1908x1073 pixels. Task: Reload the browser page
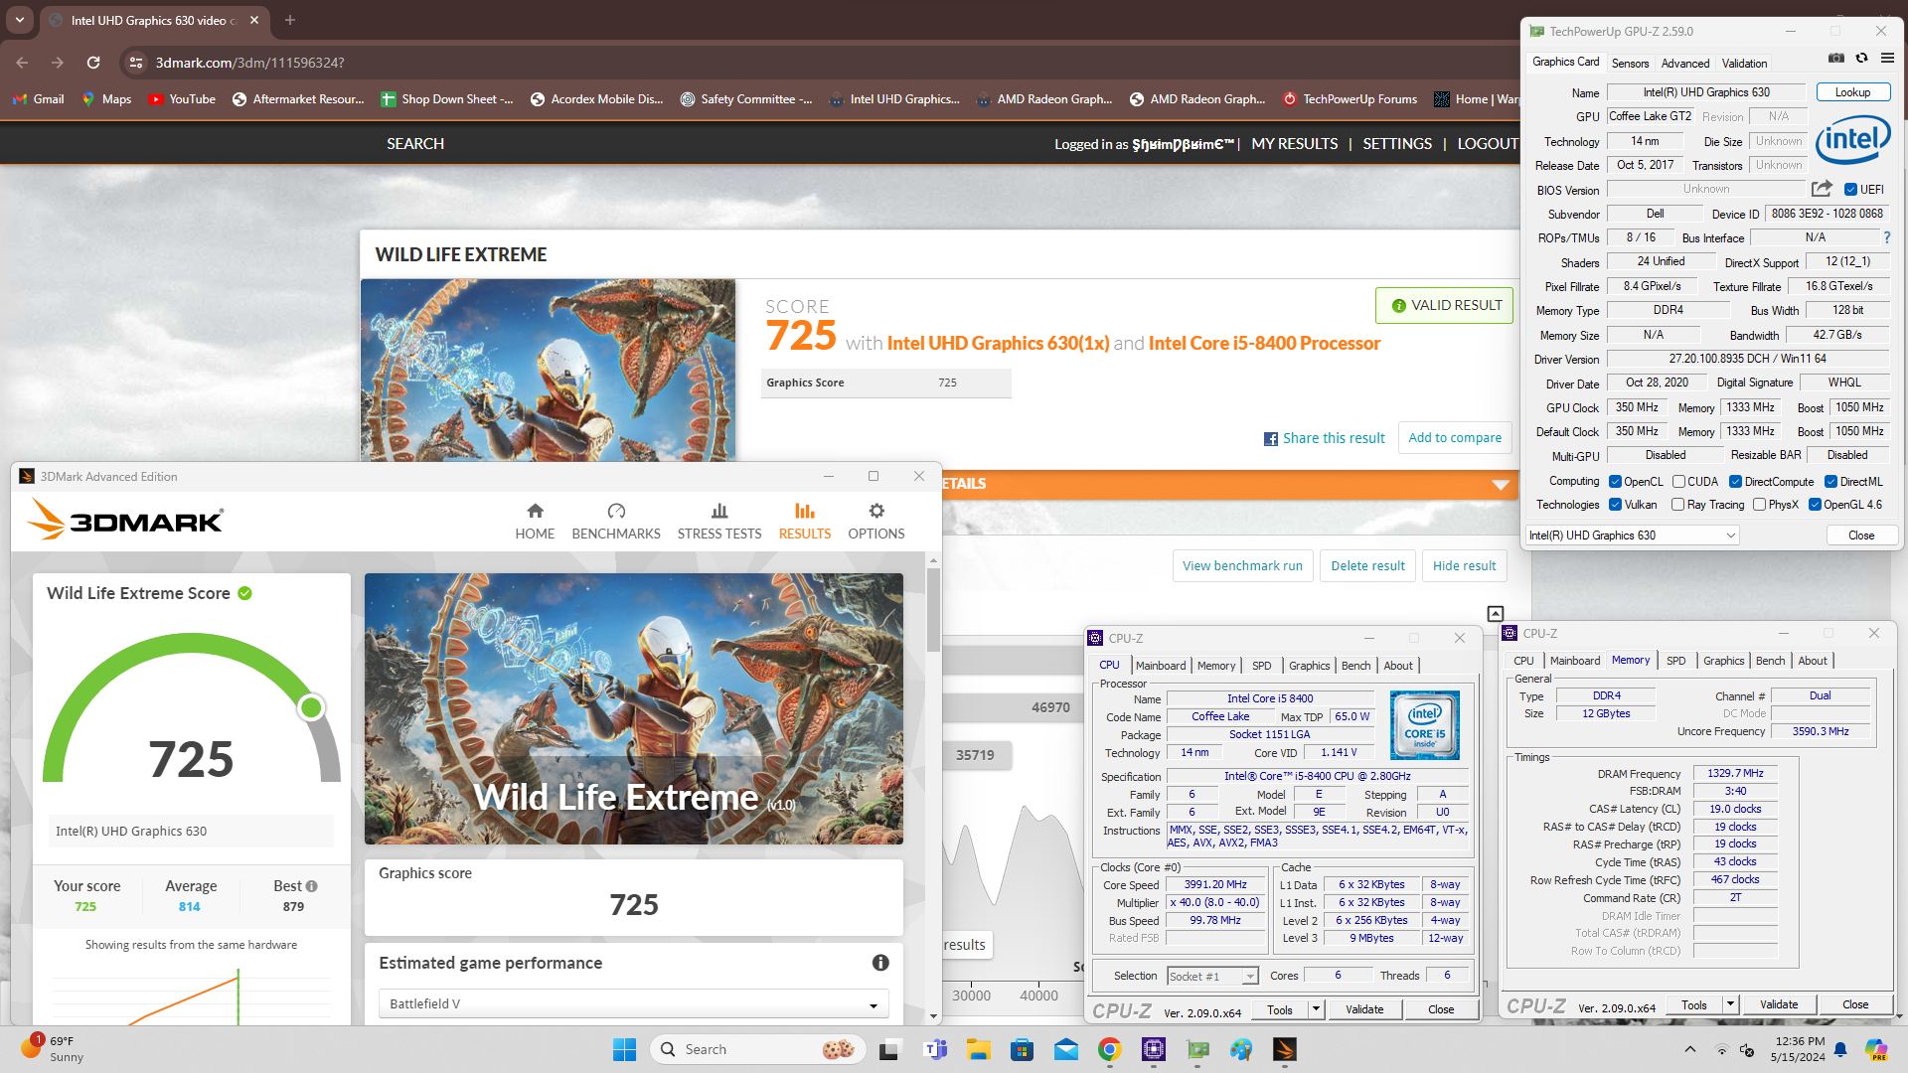click(x=93, y=63)
